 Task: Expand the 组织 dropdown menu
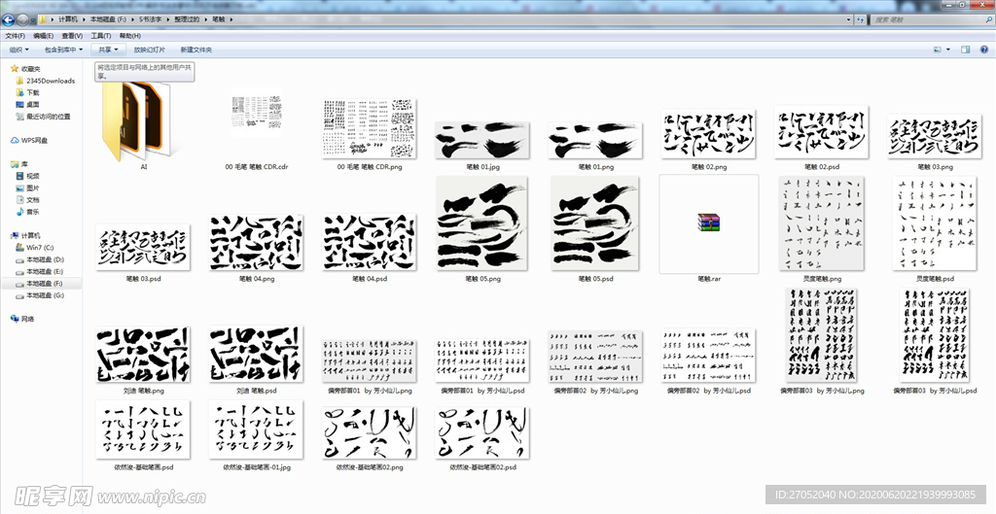(19, 49)
